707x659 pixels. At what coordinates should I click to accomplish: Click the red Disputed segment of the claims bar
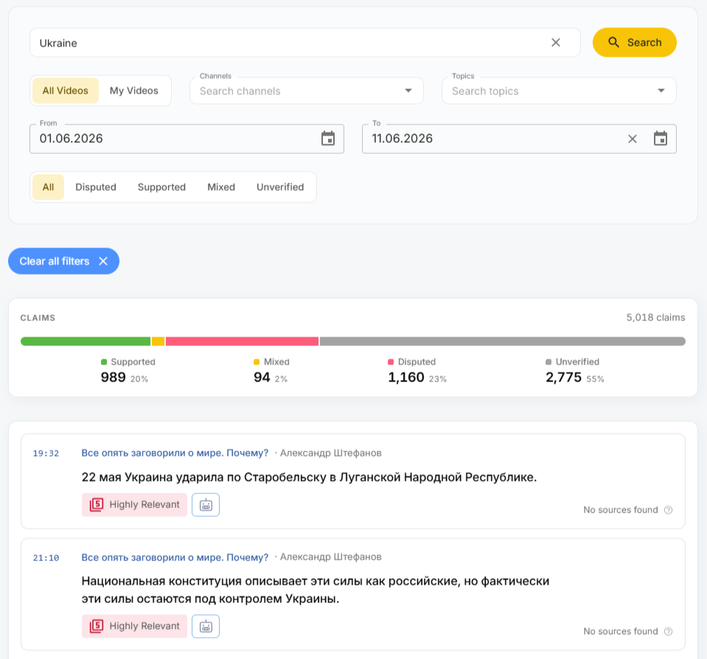242,342
